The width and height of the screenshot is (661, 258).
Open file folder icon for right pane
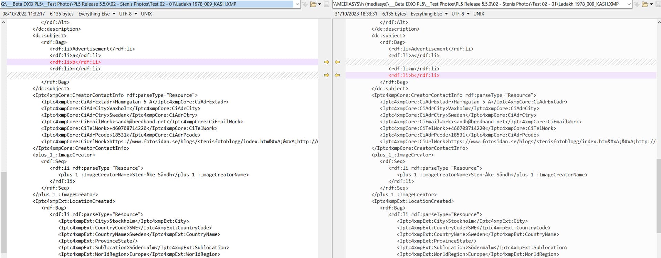tap(646, 4)
